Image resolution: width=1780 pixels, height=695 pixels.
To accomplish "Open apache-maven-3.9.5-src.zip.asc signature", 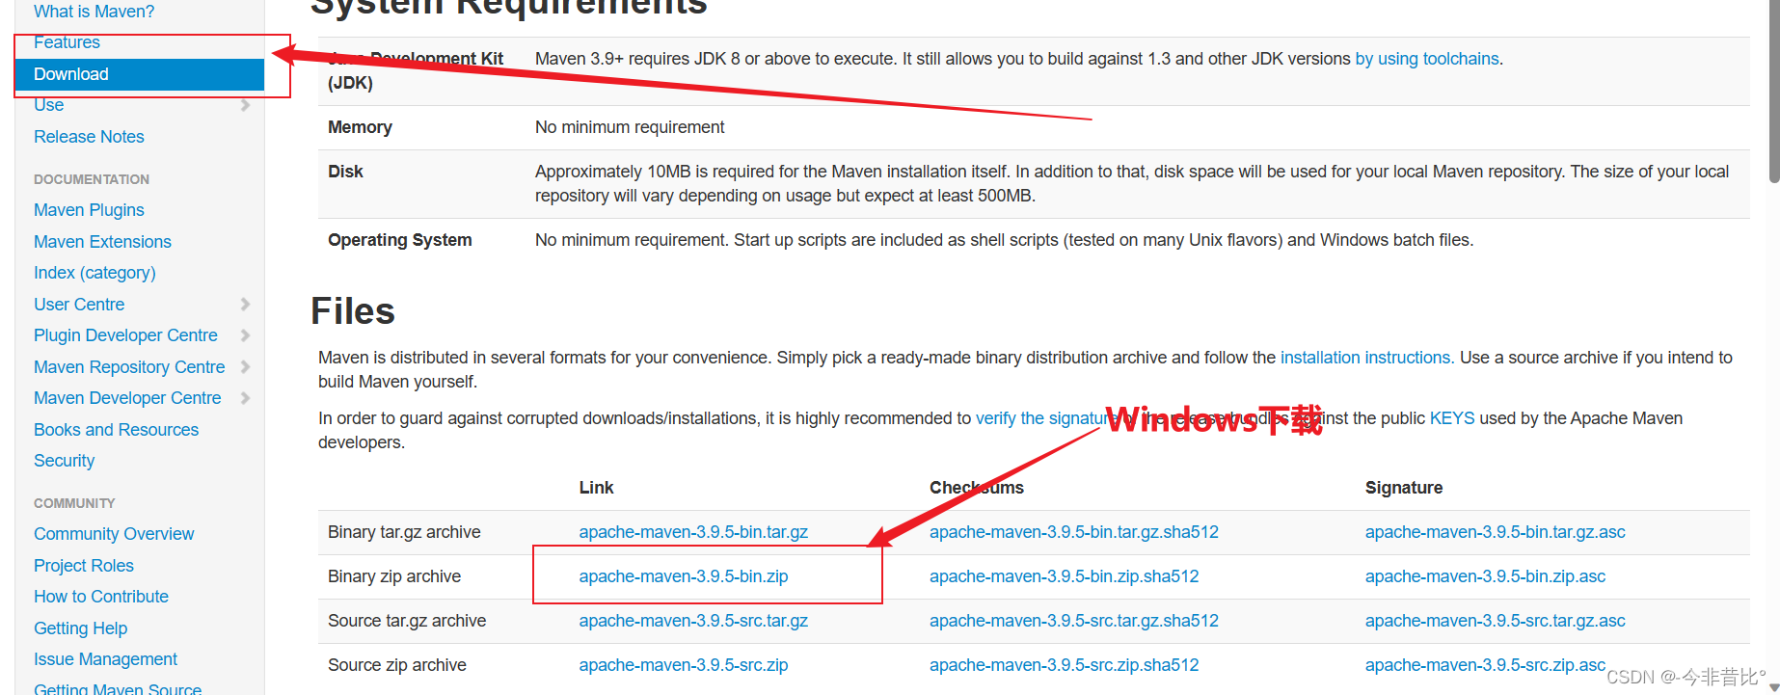I will (x=1486, y=665).
